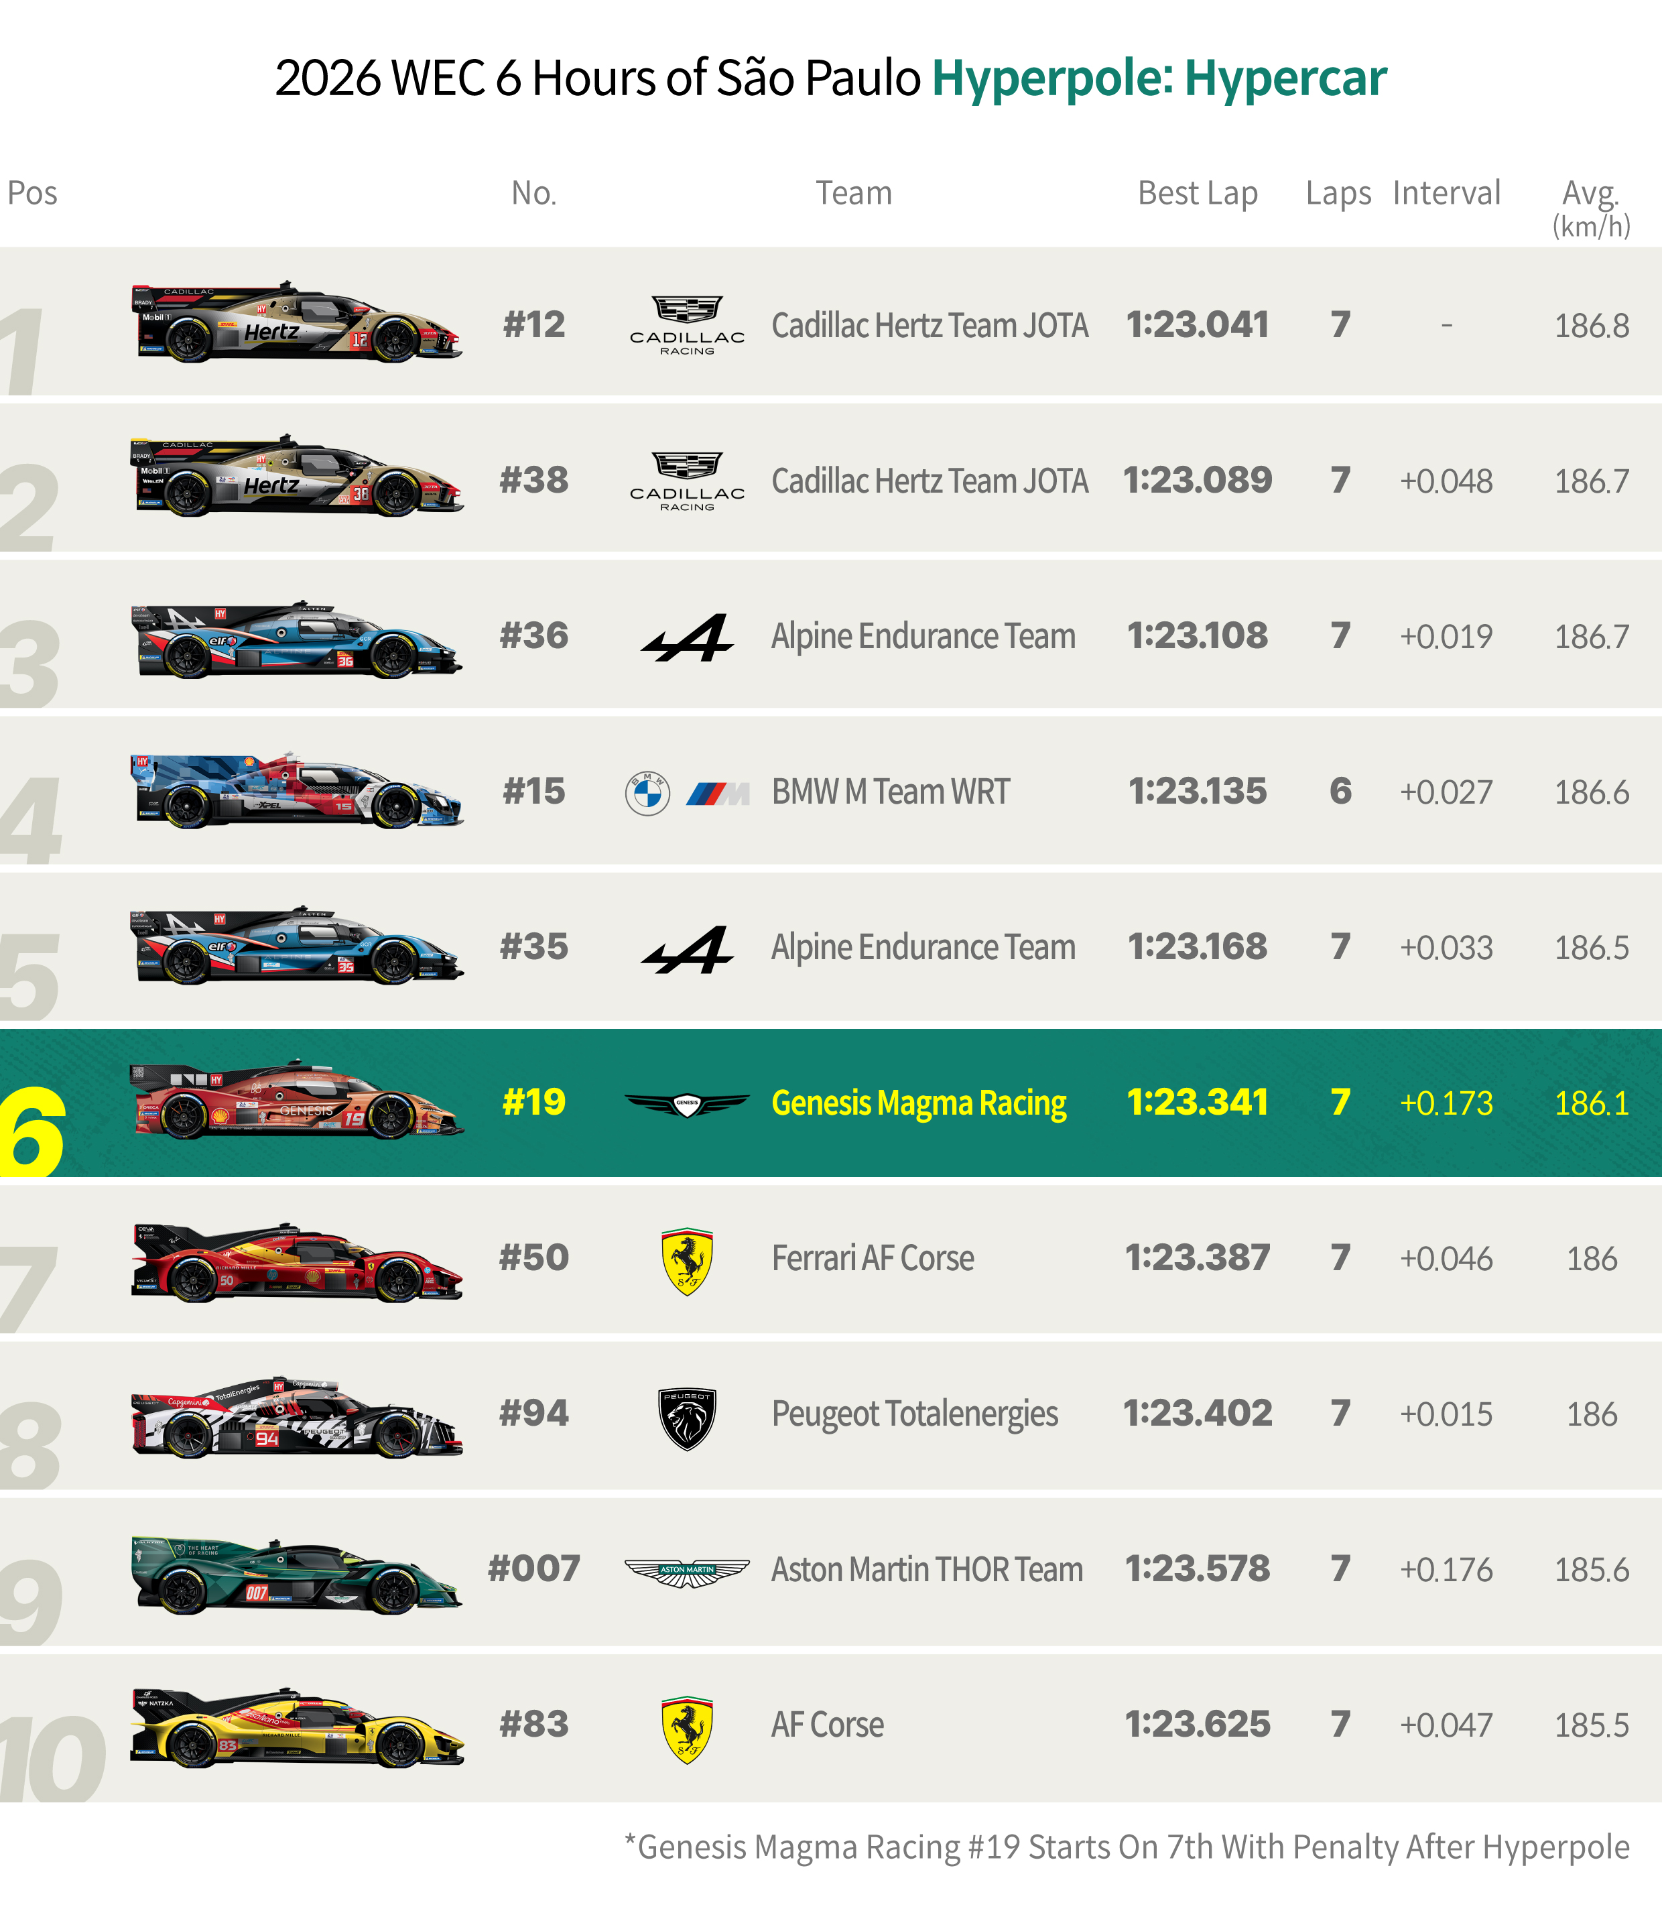The height and width of the screenshot is (1917, 1662).
Task: Click the 'Pos' column header
Action: point(32,193)
